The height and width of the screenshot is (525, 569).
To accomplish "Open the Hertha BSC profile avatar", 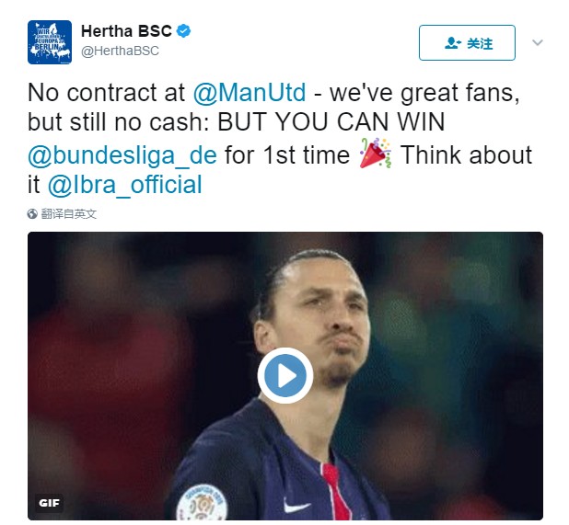I will coord(50,42).
